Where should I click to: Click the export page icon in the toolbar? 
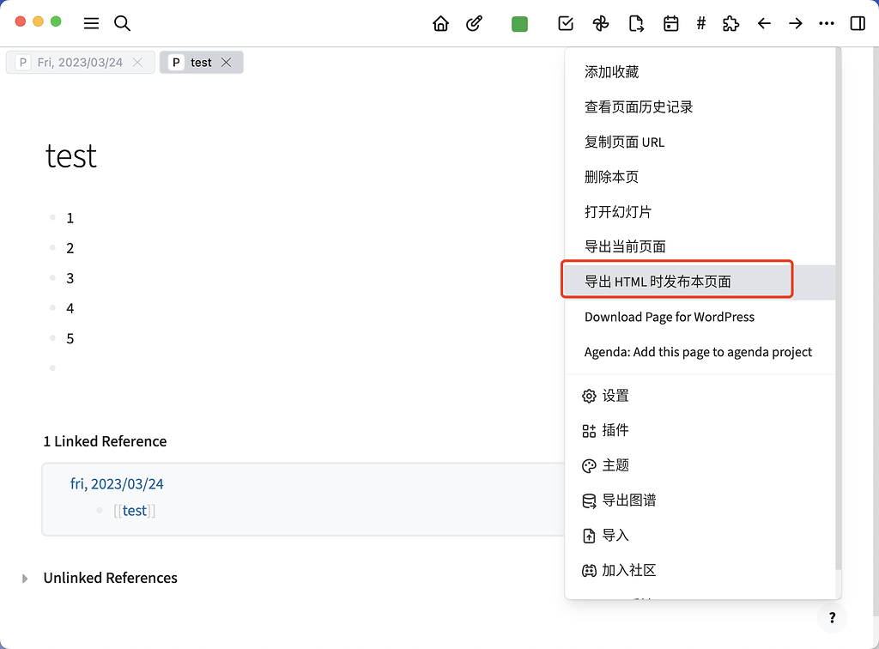click(x=636, y=23)
